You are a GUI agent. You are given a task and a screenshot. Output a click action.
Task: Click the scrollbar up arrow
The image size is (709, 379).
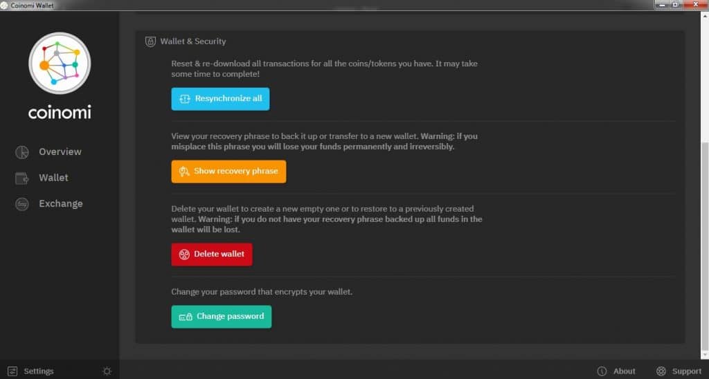click(x=704, y=16)
